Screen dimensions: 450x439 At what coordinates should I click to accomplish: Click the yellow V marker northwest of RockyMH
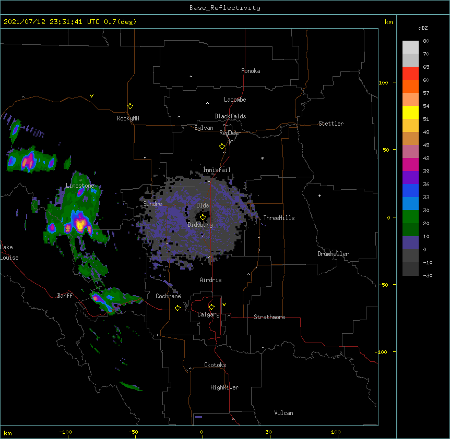point(91,96)
